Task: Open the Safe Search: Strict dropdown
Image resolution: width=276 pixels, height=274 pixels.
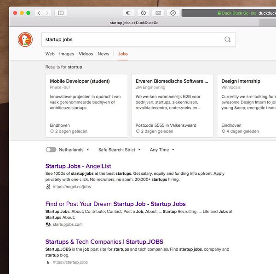Action: (119, 150)
